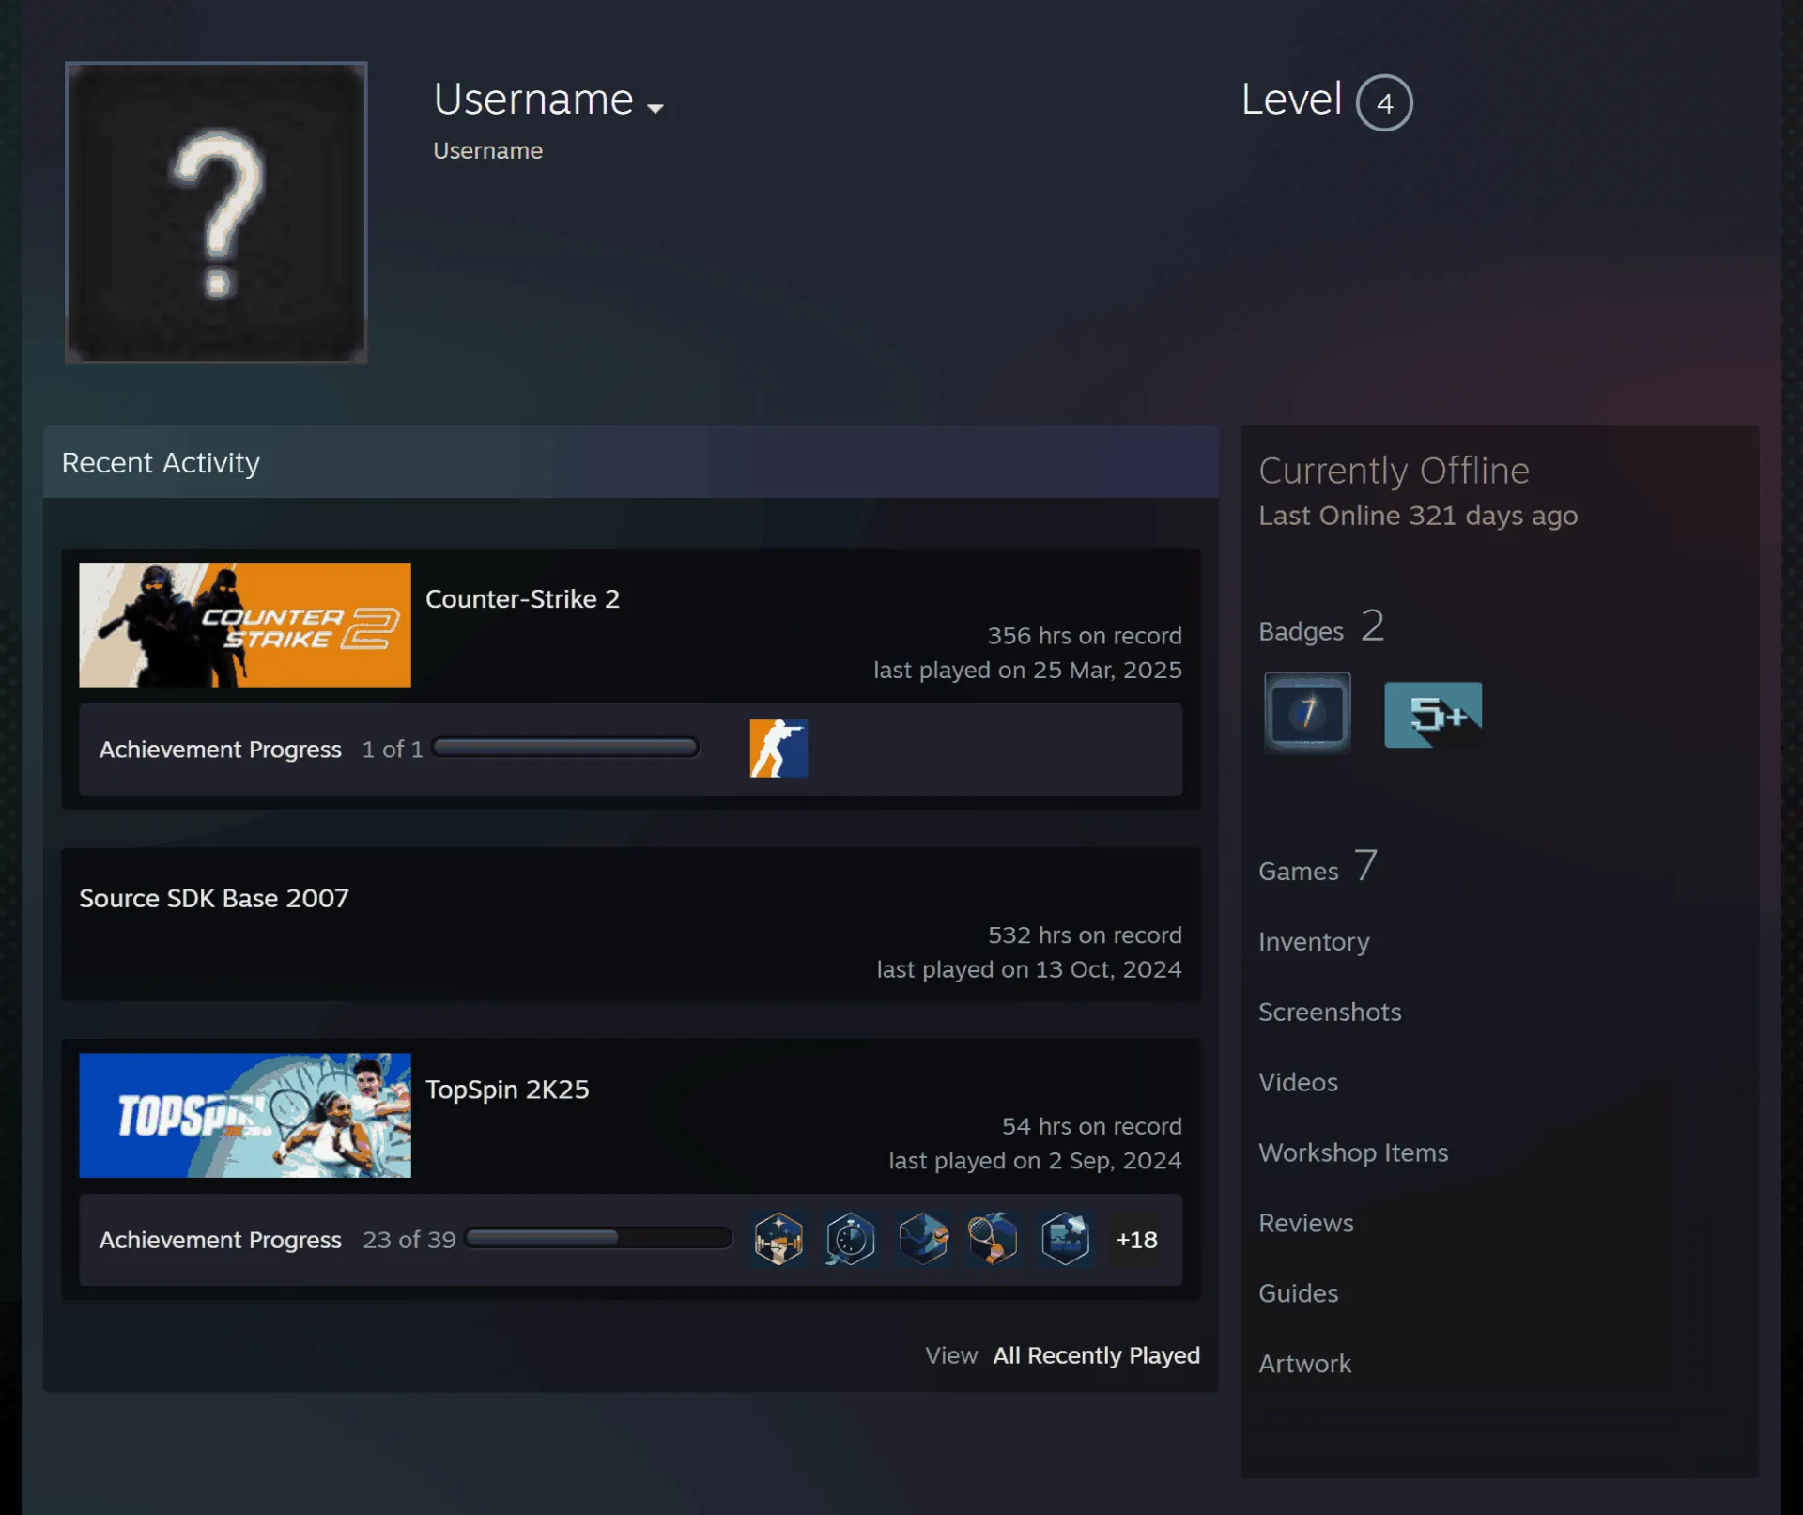Click 'Last Online 321 days ago' text
1803x1515 pixels.
pos(1418,516)
